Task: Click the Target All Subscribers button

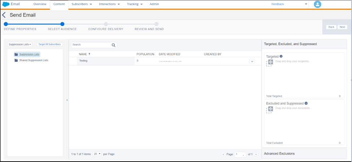Action: point(49,44)
